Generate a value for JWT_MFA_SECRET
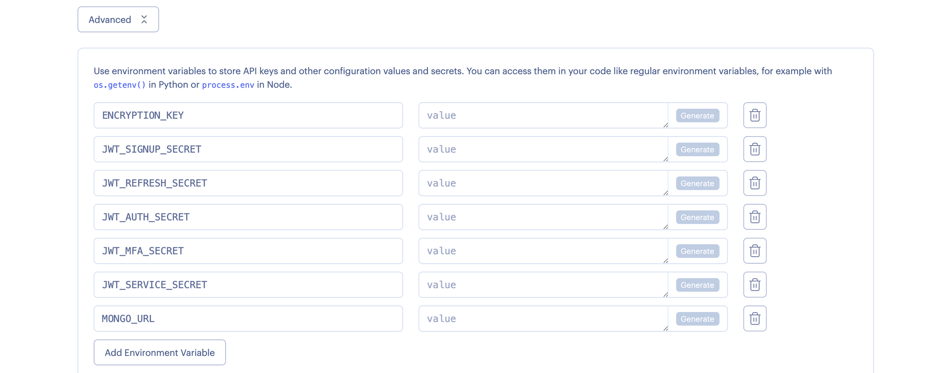The width and height of the screenshot is (947, 373). click(x=697, y=251)
